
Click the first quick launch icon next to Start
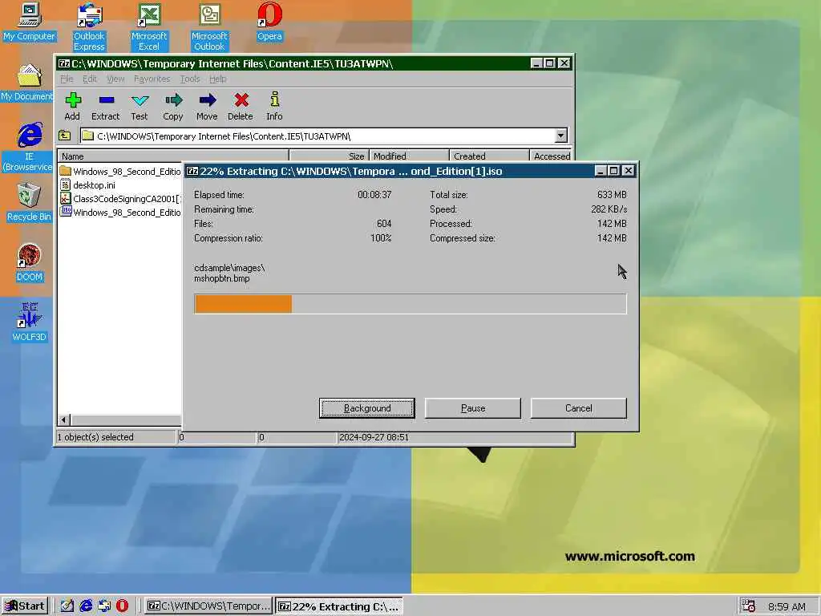[x=67, y=606]
